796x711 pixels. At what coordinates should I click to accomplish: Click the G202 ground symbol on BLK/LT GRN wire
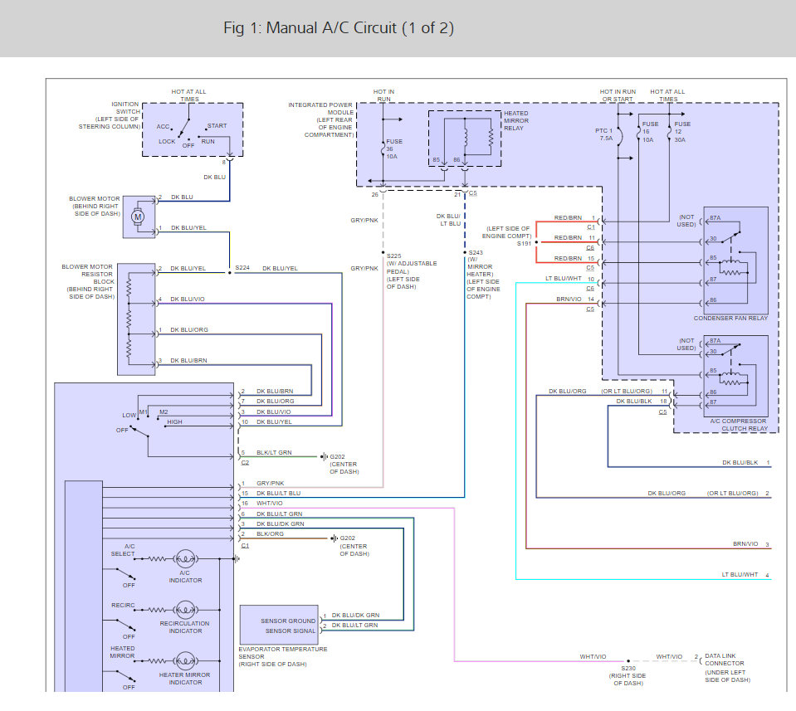point(324,457)
